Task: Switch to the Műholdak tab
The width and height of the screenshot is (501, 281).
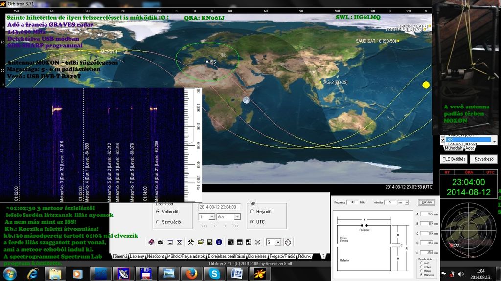Action: click(454, 148)
